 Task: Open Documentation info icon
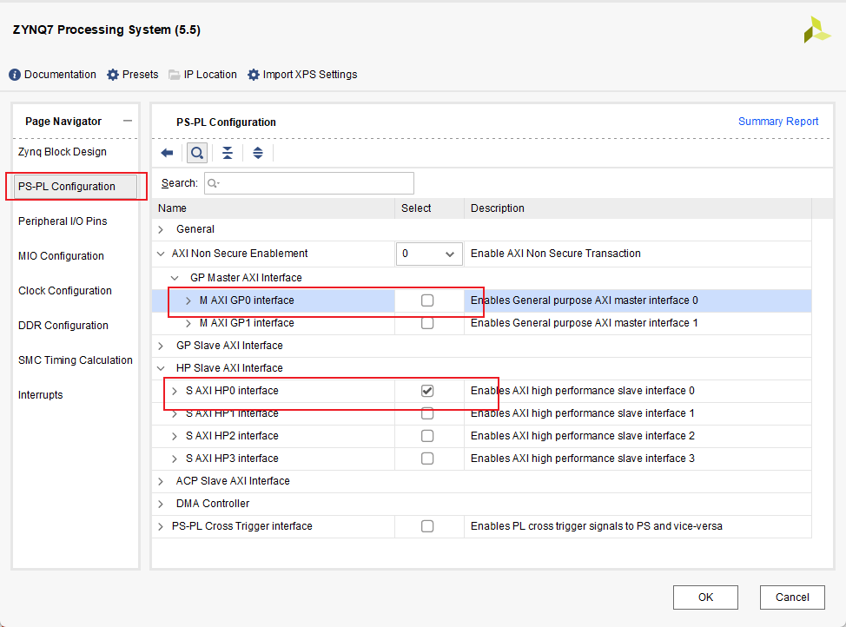pos(15,75)
